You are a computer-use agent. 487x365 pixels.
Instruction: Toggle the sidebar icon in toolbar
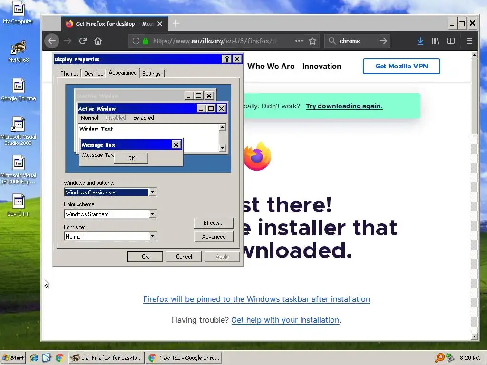coord(451,41)
